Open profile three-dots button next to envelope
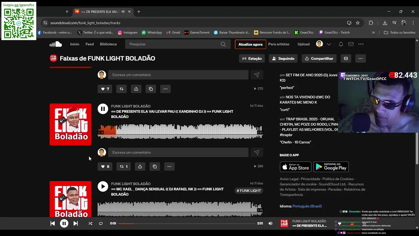The width and height of the screenshot is (419, 236). (x=360, y=59)
